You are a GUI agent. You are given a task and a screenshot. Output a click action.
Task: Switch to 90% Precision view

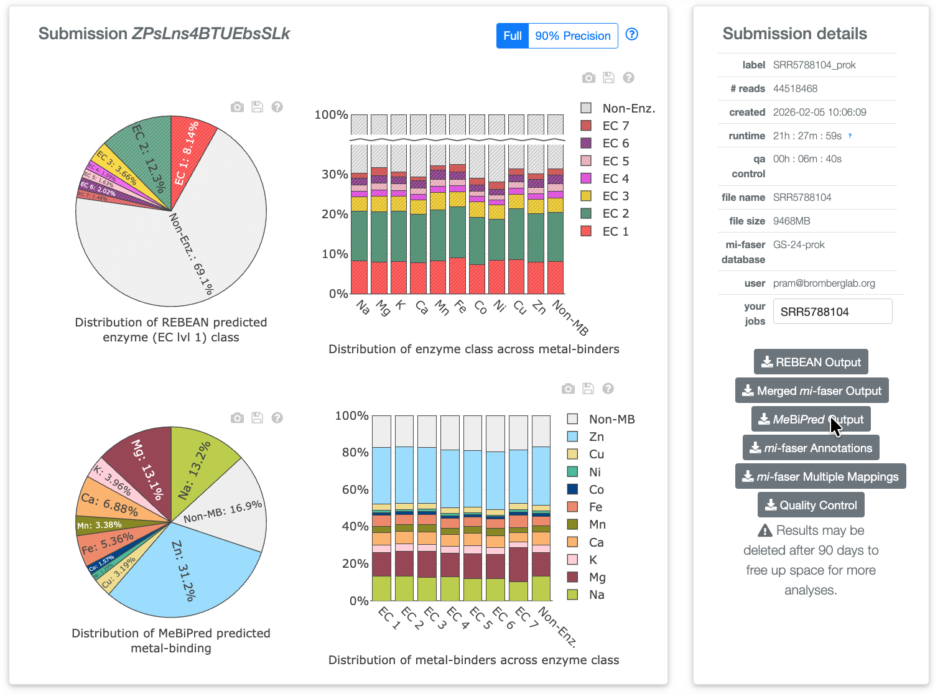click(573, 35)
